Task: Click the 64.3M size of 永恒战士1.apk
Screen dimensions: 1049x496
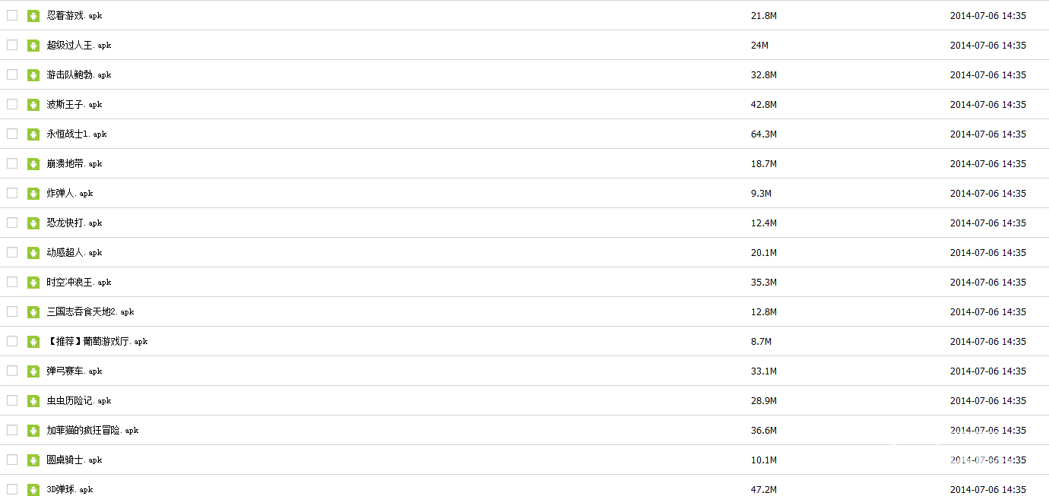Action: (x=764, y=134)
